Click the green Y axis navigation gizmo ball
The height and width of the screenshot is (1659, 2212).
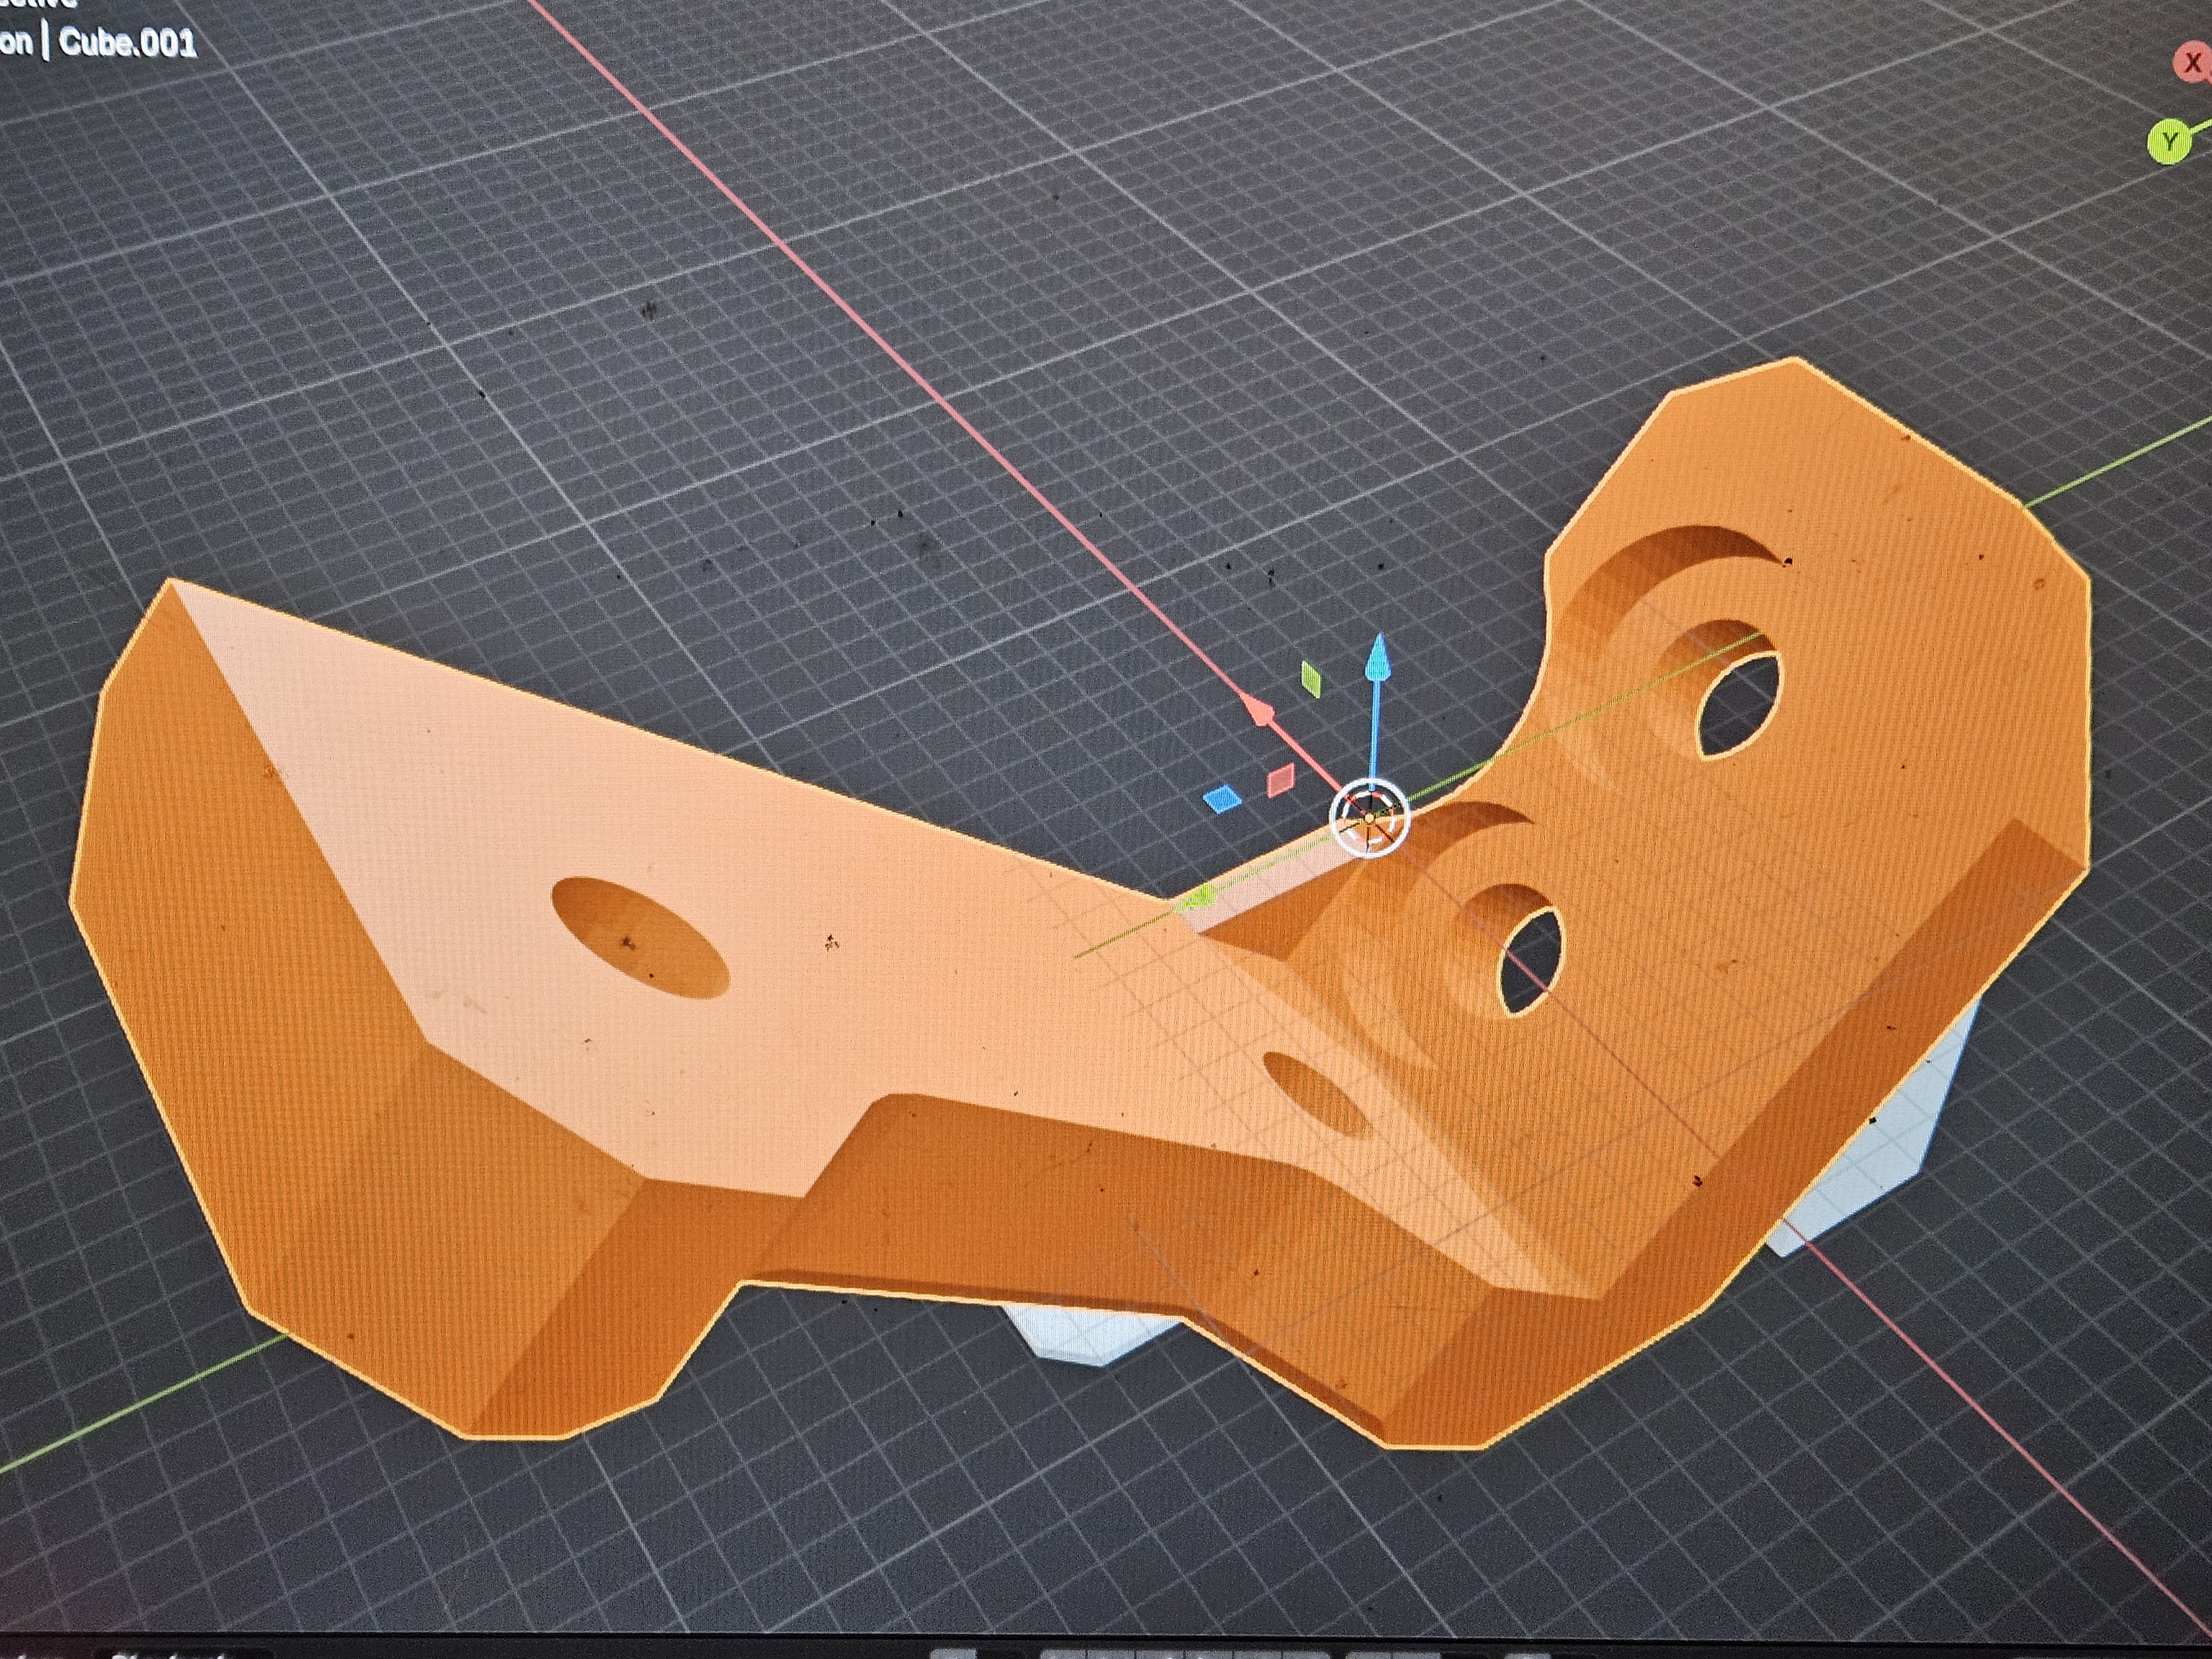(2169, 141)
